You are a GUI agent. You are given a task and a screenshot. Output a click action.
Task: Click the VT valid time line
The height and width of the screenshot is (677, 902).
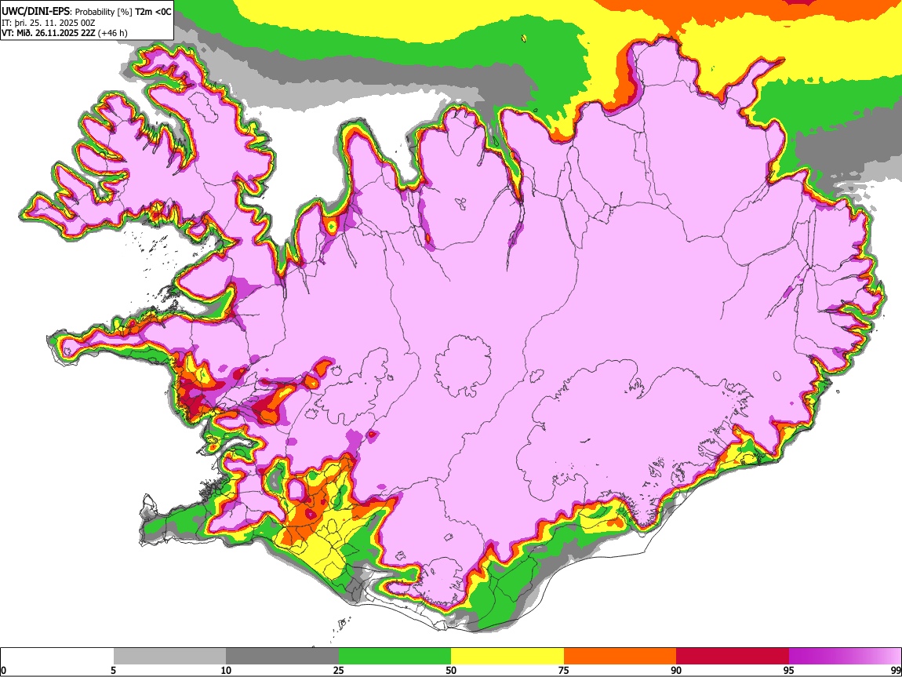point(64,33)
